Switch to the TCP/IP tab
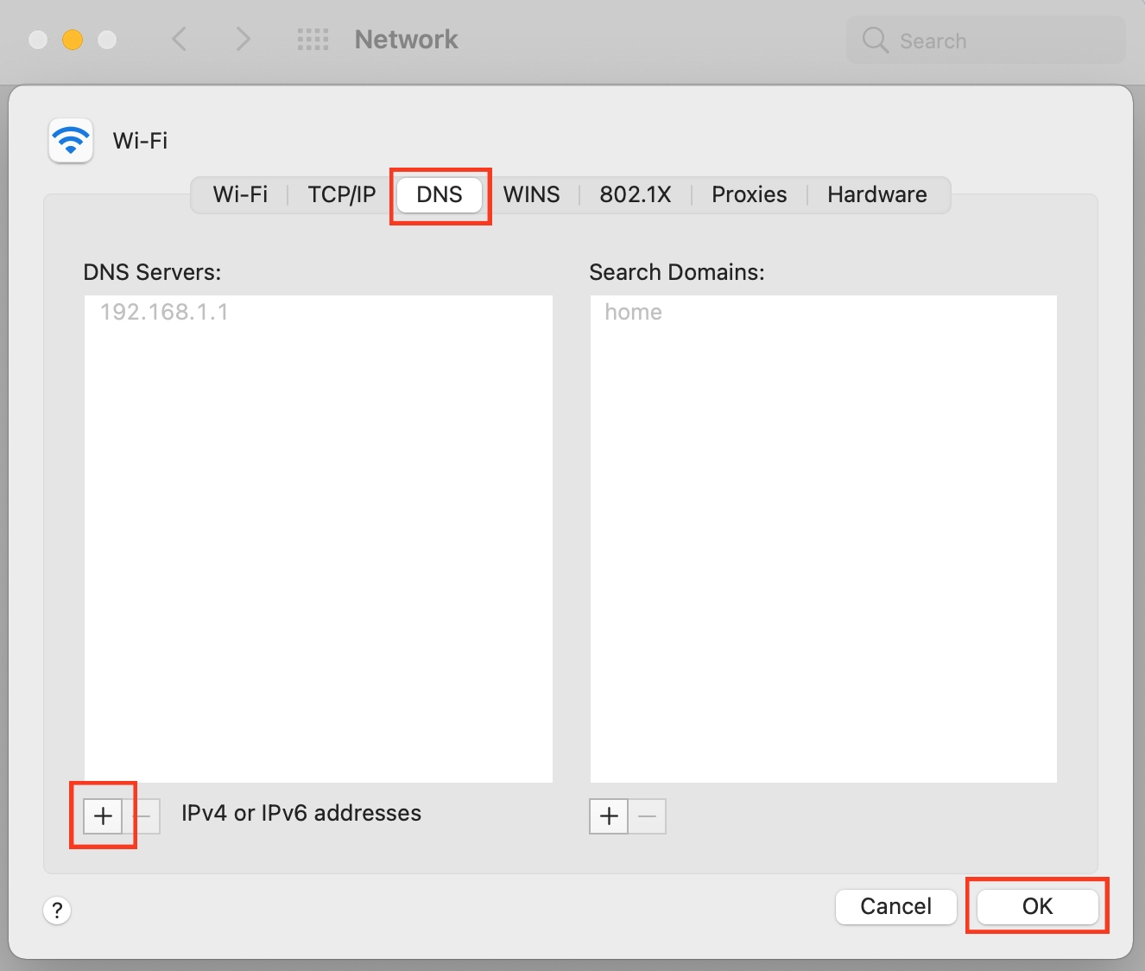The image size is (1145, 971). click(x=342, y=194)
